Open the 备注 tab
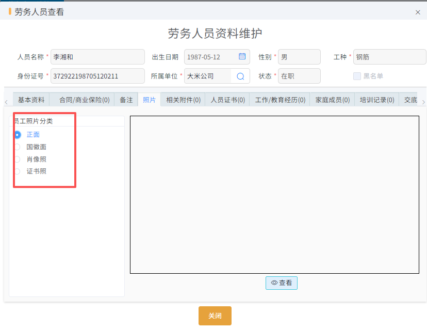The height and width of the screenshot is (329, 427). tap(126, 100)
